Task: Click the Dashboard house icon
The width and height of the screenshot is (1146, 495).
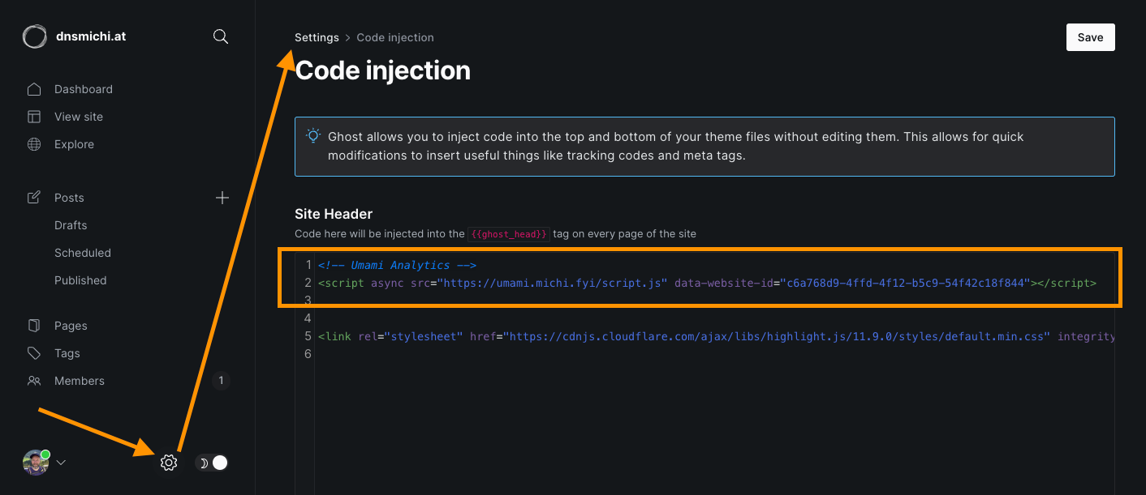Action: pyautogui.click(x=34, y=89)
